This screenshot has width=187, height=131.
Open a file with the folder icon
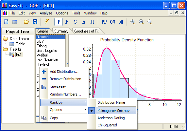point(26,22)
